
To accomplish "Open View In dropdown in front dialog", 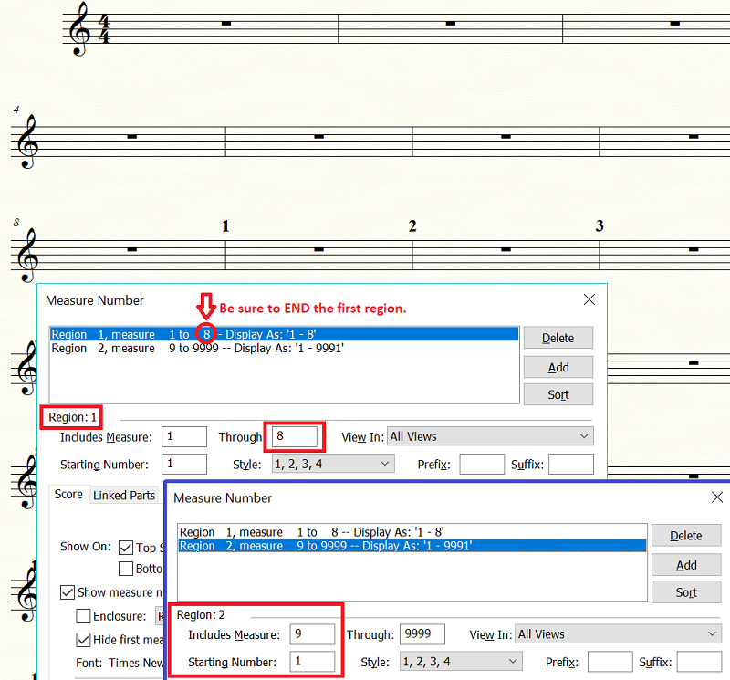I will 618,634.
